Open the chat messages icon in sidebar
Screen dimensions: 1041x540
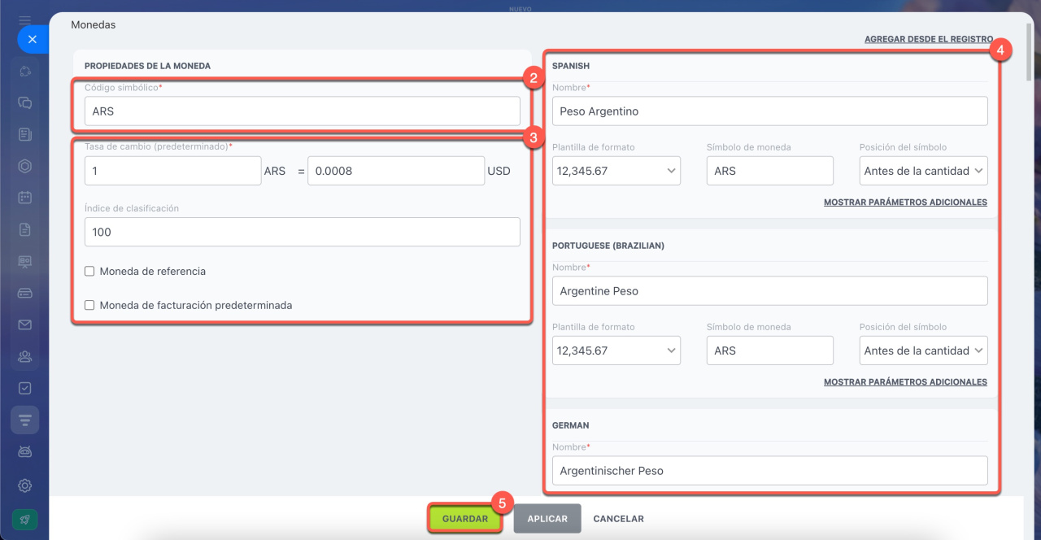point(25,102)
